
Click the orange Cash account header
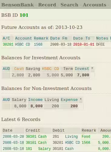click(x=19, y=69)
